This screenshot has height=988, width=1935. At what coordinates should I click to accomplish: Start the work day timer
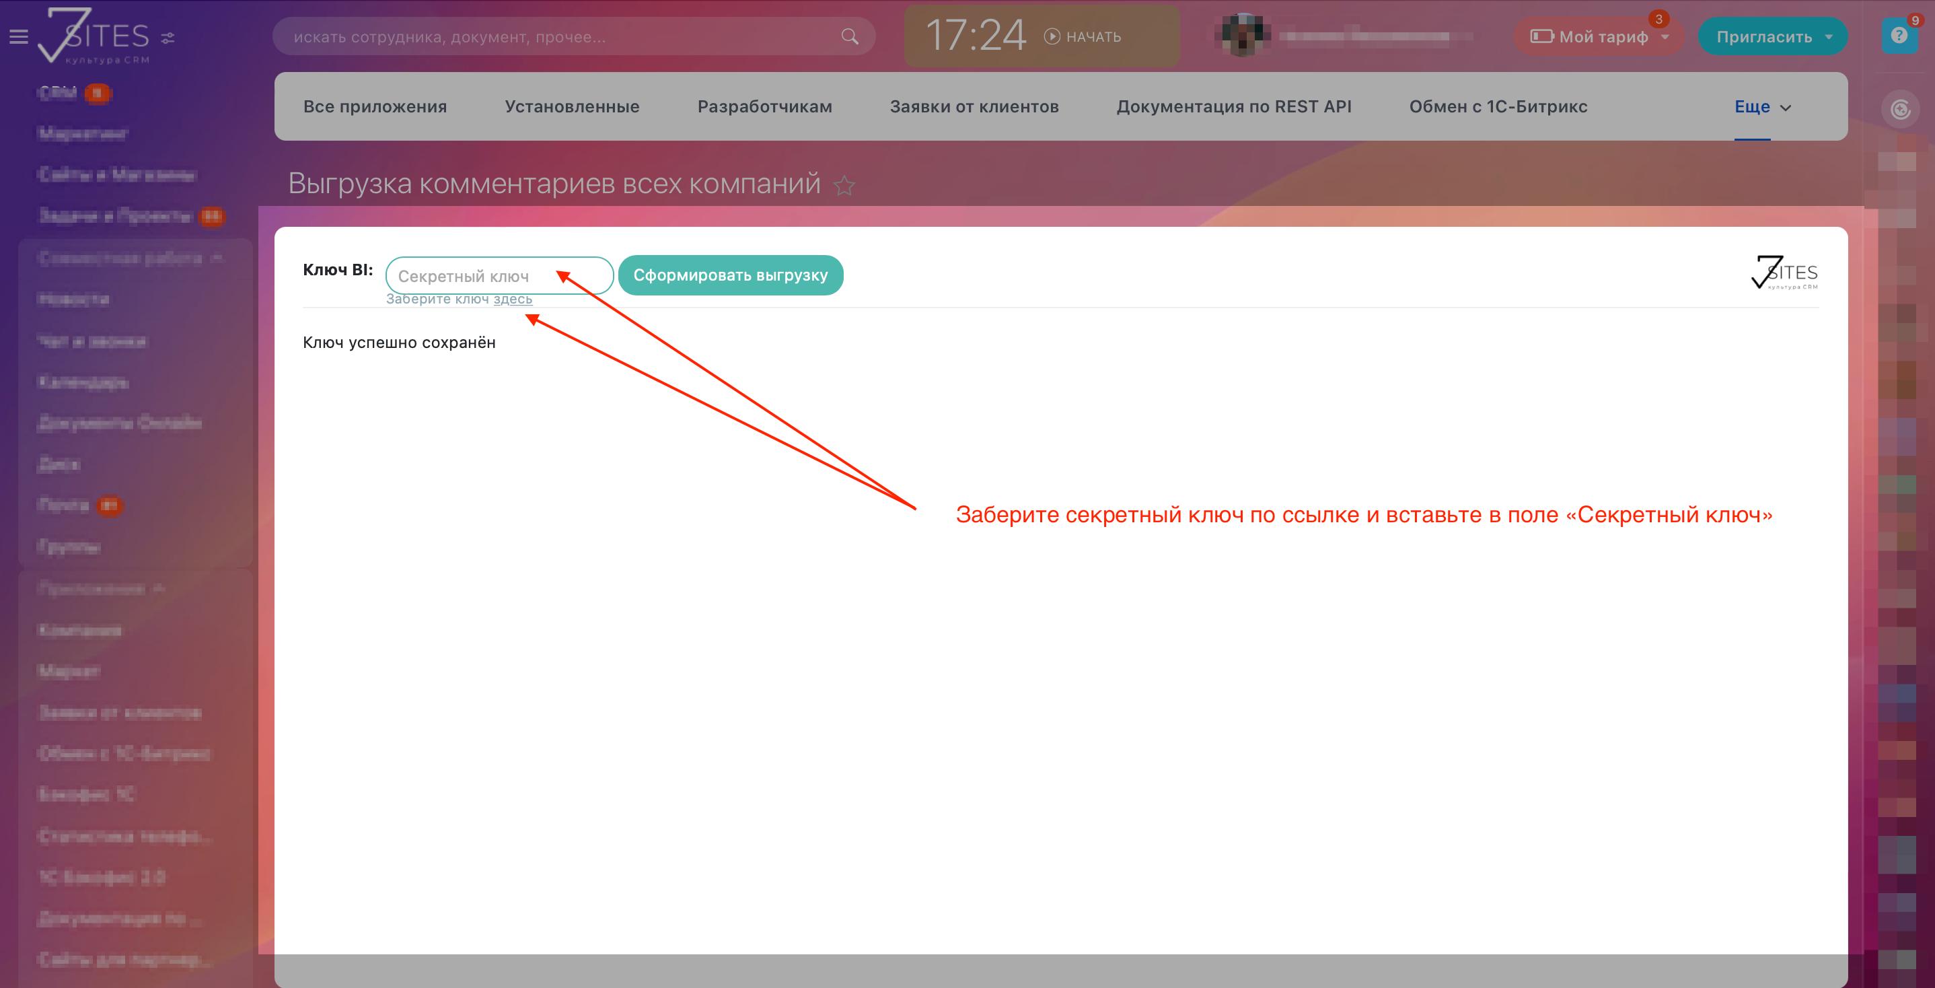click(1083, 37)
